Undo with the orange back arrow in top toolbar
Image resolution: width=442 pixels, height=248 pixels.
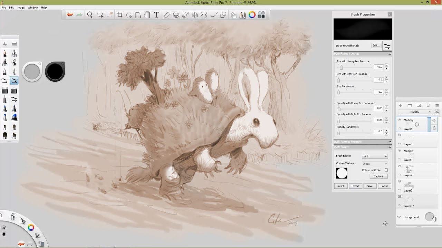(x=70, y=15)
